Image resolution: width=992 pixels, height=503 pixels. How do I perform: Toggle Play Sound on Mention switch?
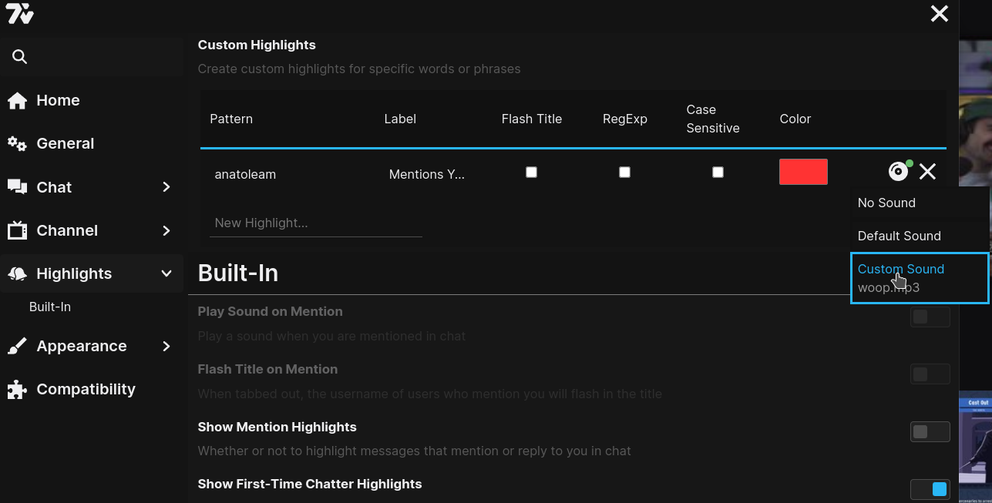coord(930,317)
